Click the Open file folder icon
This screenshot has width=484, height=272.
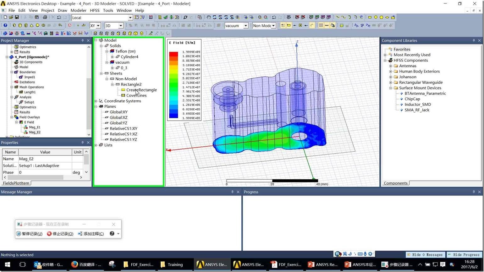tap(11, 17)
